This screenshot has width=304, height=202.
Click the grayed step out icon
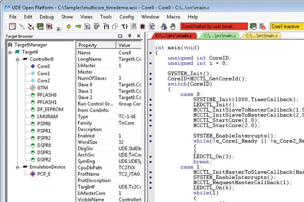coord(115,26)
